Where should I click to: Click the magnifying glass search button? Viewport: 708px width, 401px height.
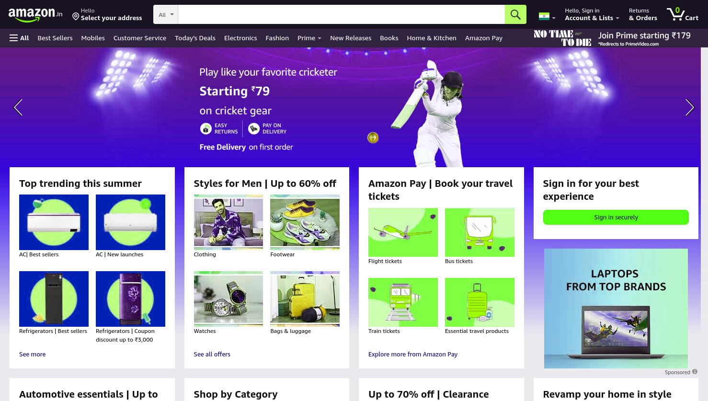pyautogui.click(x=515, y=14)
